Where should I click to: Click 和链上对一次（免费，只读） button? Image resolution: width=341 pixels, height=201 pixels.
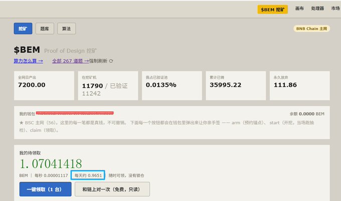pyautogui.click(x=112, y=189)
